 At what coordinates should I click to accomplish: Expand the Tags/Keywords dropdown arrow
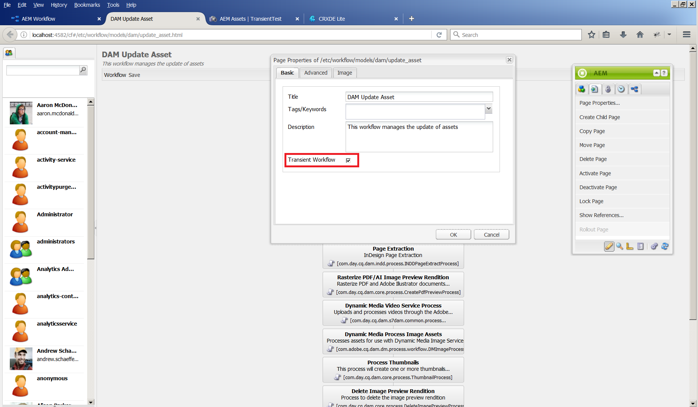pos(489,109)
